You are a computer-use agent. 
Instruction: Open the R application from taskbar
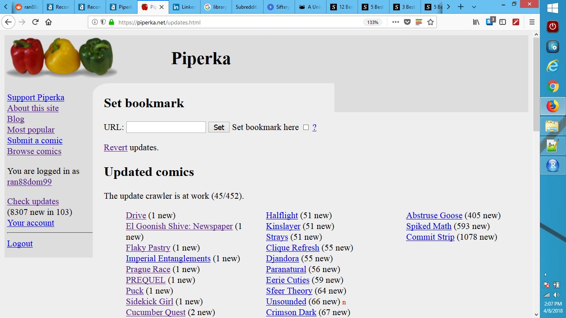click(553, 166)
